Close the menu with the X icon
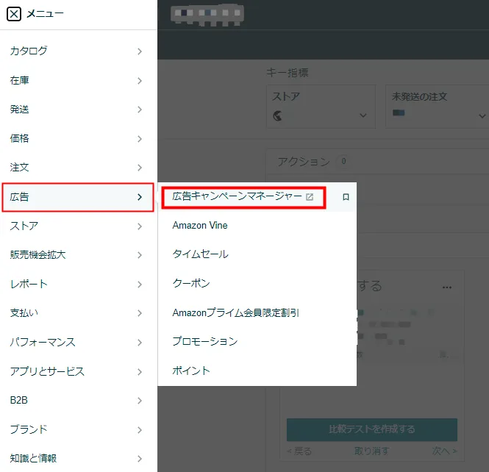Screen dimensions: 489x472 pos(14,14)
